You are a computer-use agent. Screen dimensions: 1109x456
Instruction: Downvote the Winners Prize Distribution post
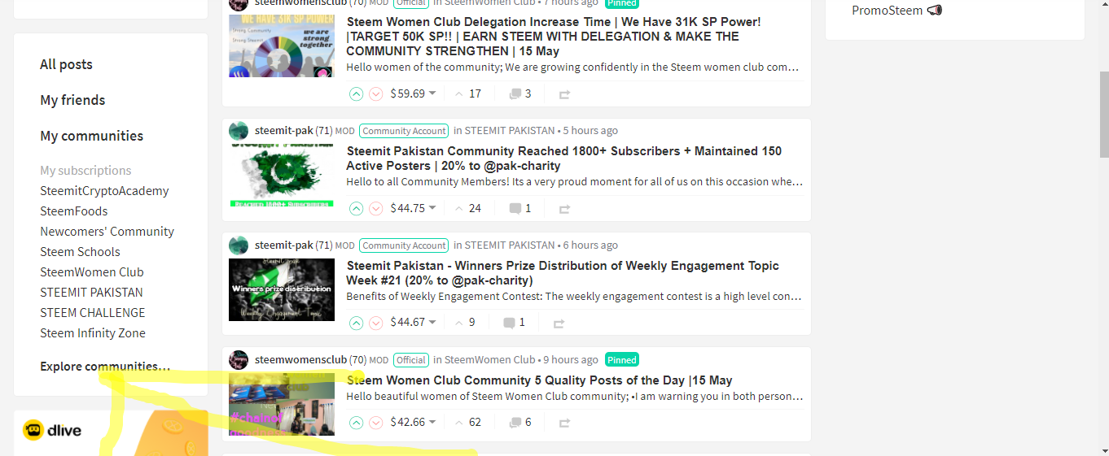point(376,323)
